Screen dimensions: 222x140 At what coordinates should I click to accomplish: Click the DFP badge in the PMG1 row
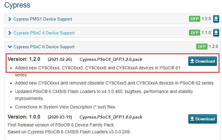pos(195,19)
